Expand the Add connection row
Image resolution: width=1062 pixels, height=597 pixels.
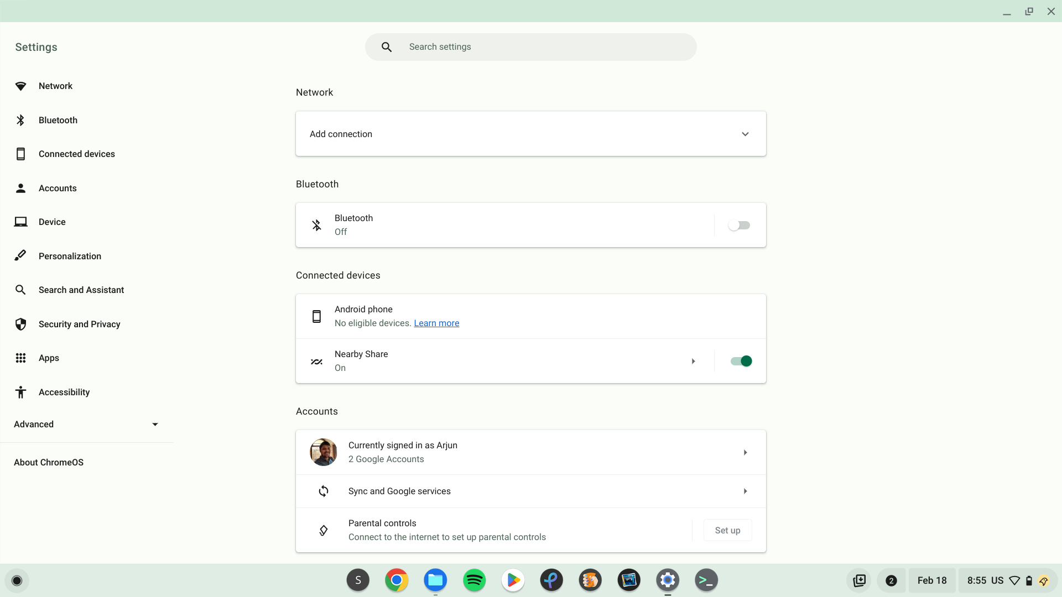tap(745, 134)
